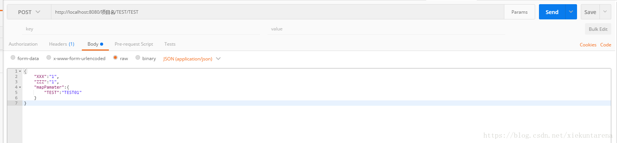Open the Pre-request Script tab
This screenshot has width=617, height=143.
coord(134,44)
